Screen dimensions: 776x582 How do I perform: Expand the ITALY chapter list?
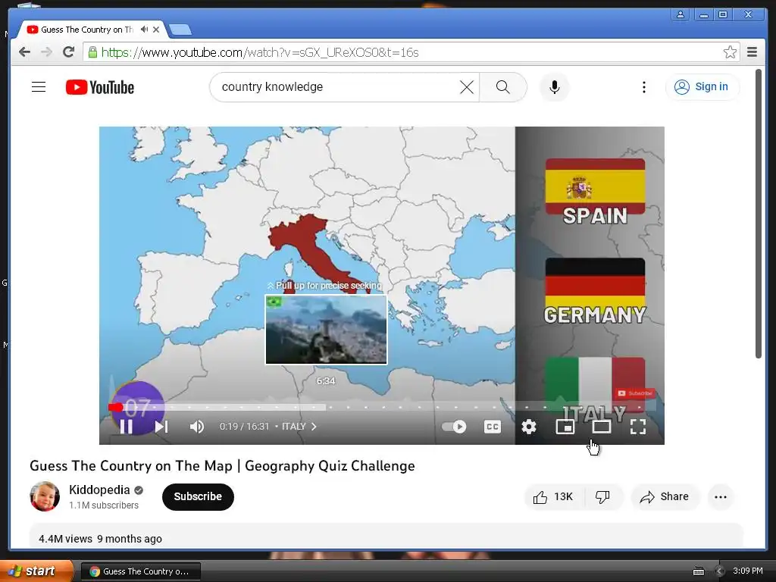[299, 427]
